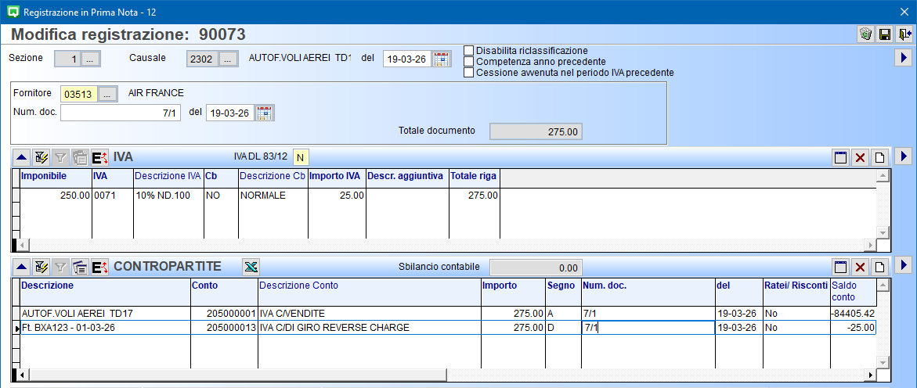Open Causale lookup with the ellipsis button
Image resolution: width=917 pixels, height=388 pixels.
click(x=228, y=59)
